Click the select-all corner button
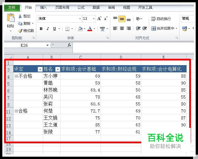Screen dimensions: 198x159 click(x=9, y=57)
